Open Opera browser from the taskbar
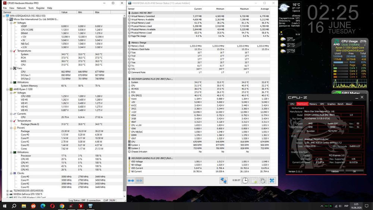Viewport: 373px width, 210px height. coord(52,206)
